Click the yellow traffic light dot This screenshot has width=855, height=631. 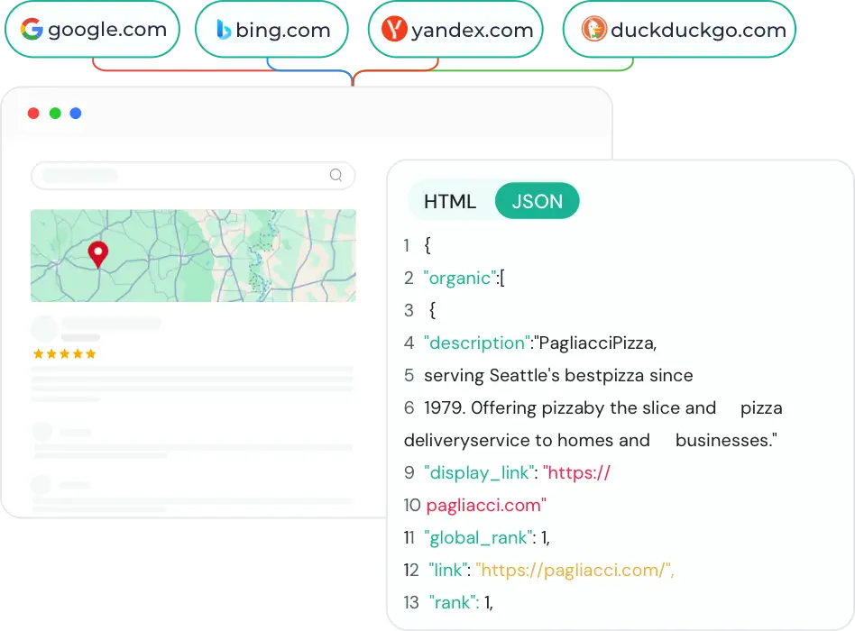point(54,114)
